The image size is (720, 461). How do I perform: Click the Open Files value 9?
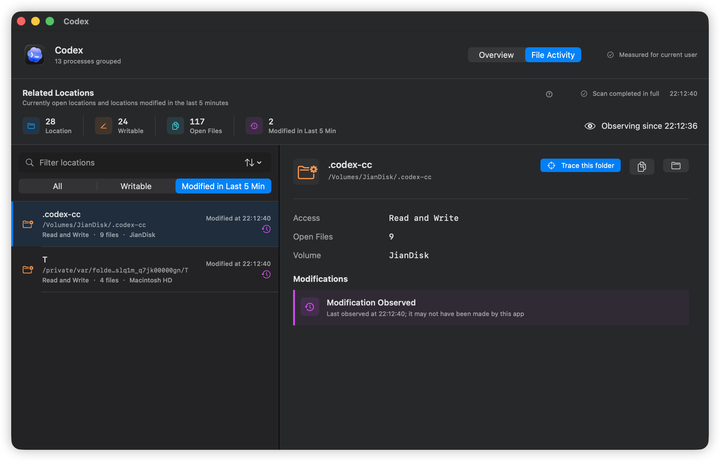tap(391, 237)
